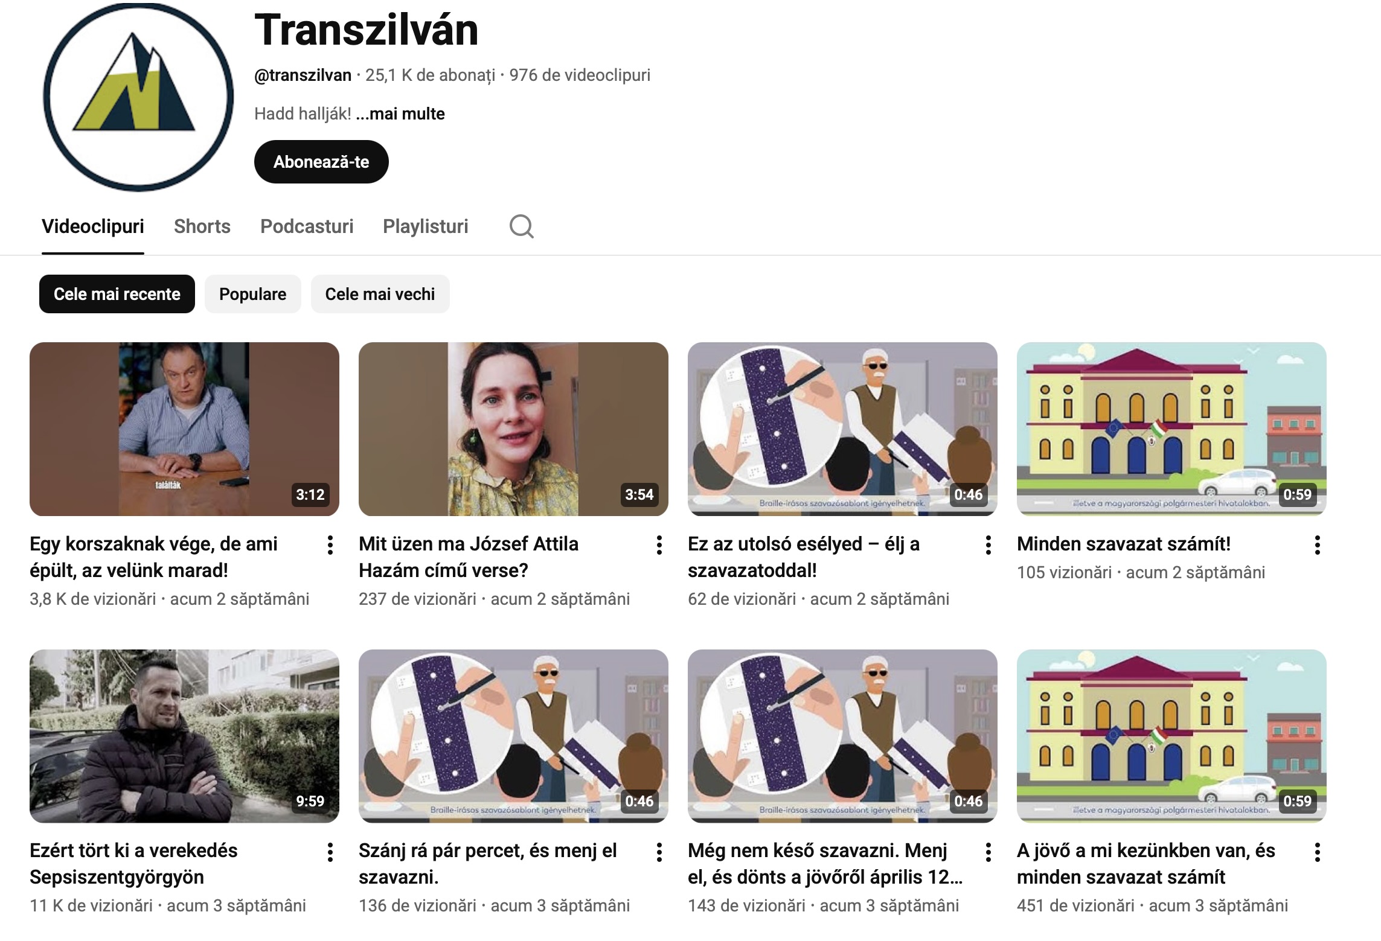The height and width of the screenshot is (941, 1381).
Task: Open three-dot menu for 'Szánj rá pár percet'
Action: (x=659, y=852)
